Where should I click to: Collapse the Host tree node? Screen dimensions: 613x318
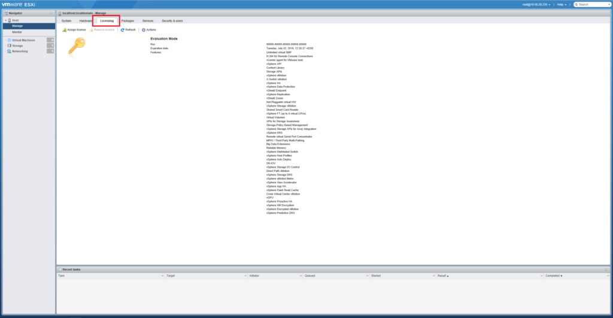(x=5, y=20)
